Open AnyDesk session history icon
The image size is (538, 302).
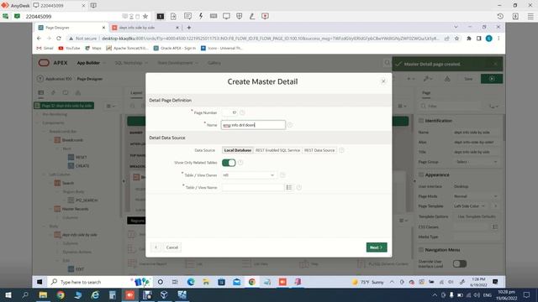500,16
